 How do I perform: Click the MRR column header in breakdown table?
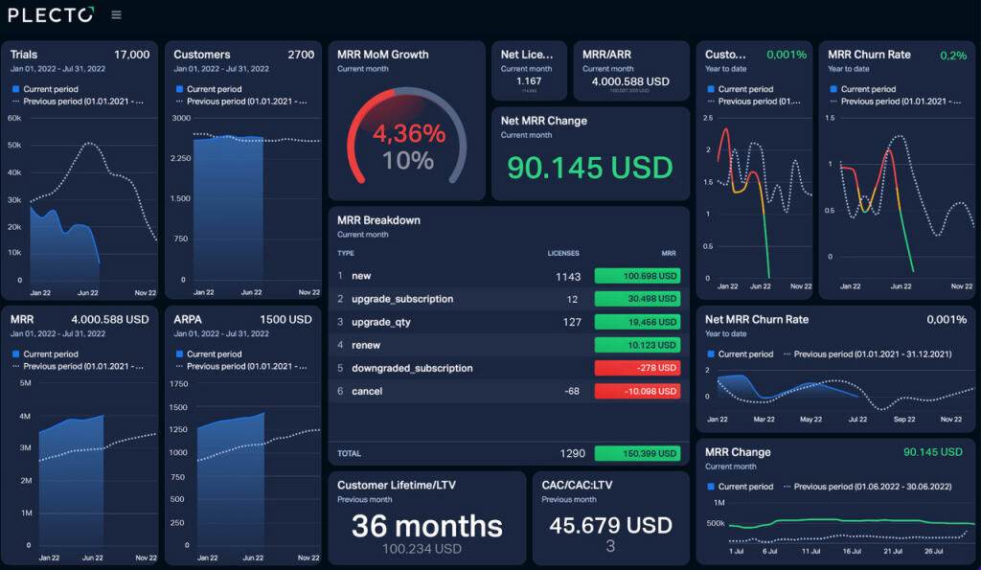(668, 253)
